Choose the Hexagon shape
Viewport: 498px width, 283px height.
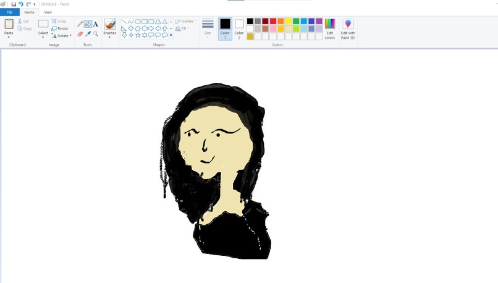[145, 28]
